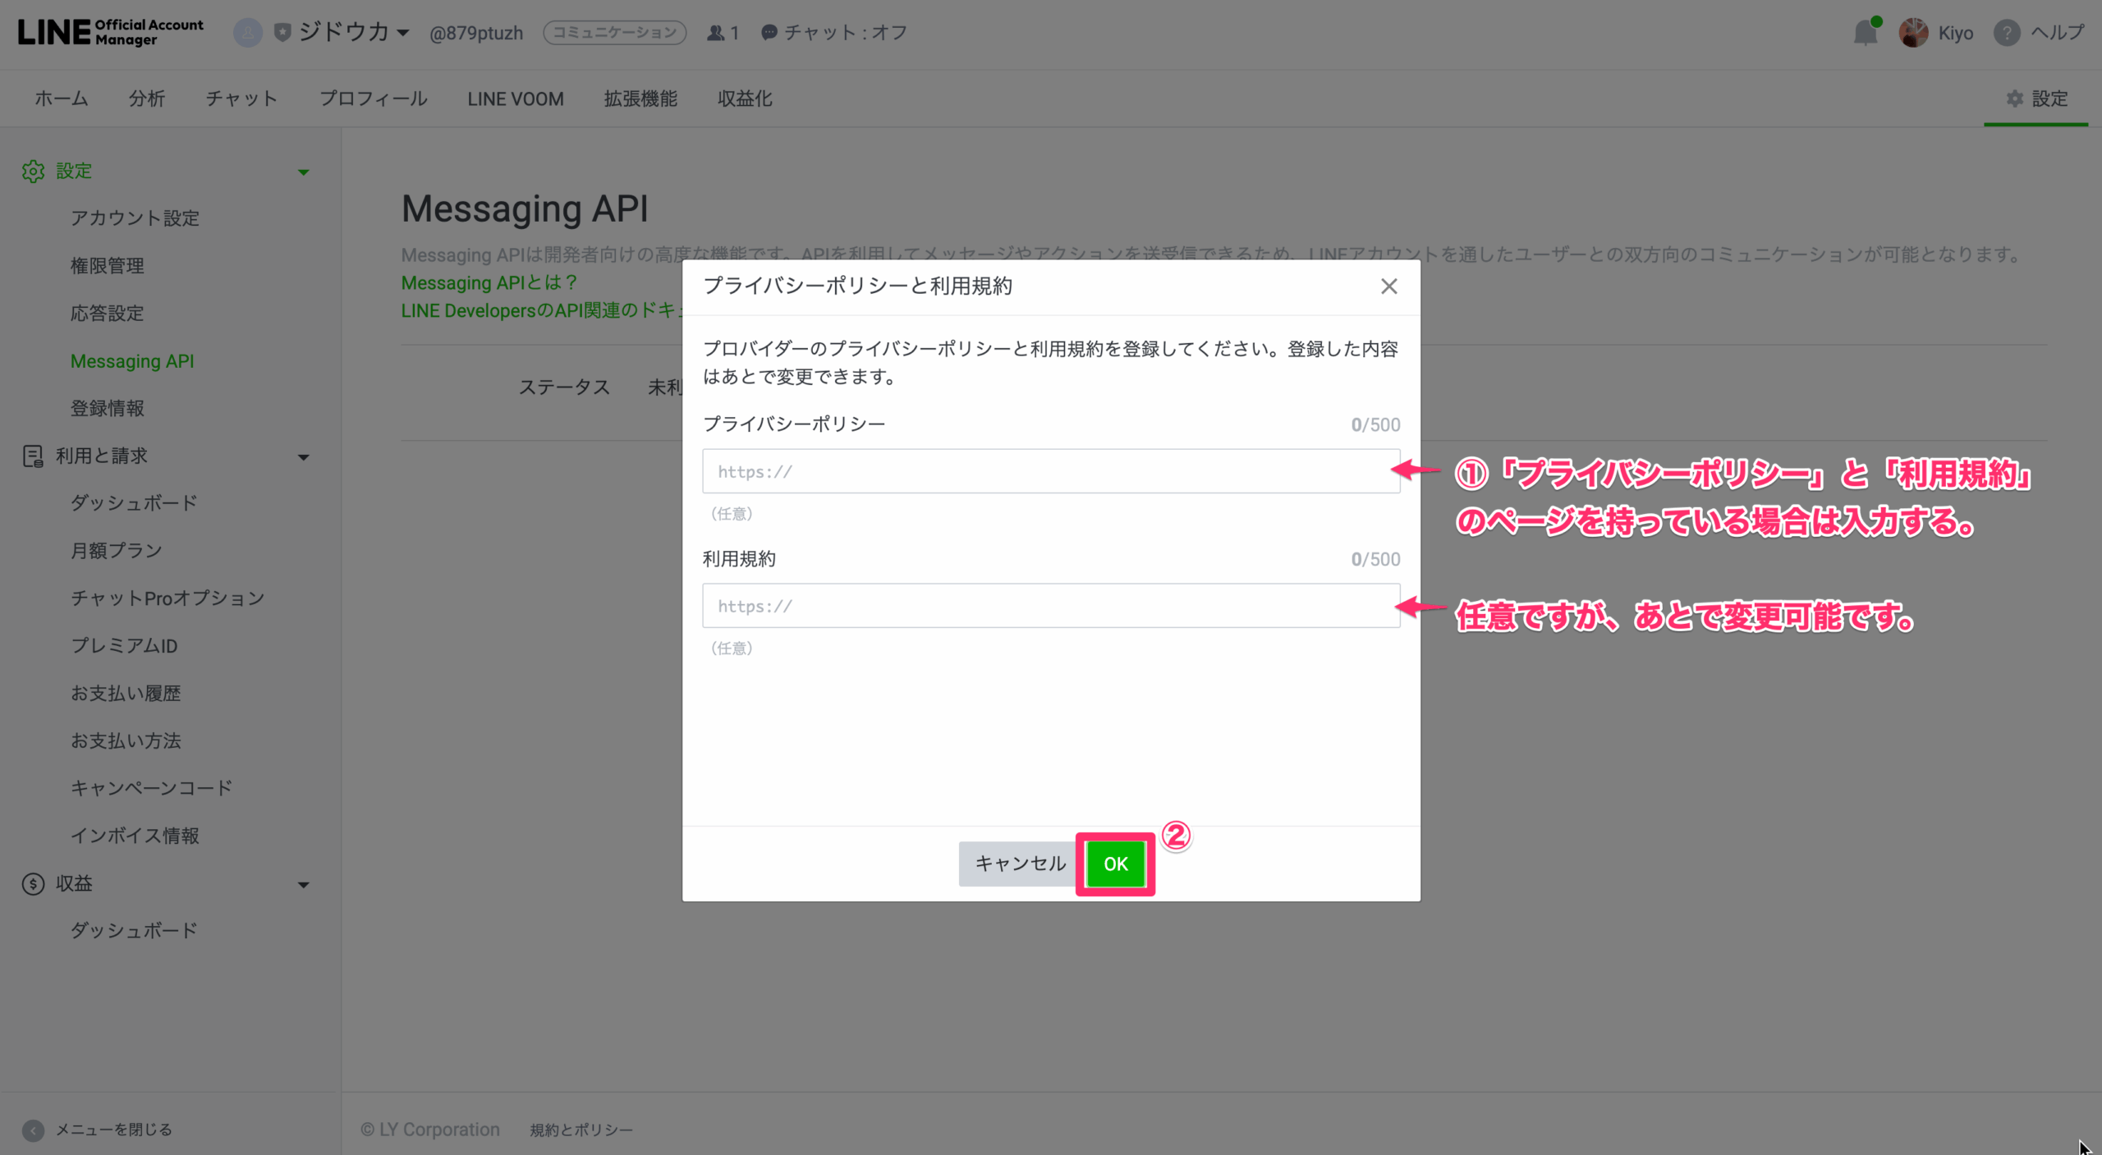Click the LINE Official Account Manager logo
Screen dimensions: 2102x1155
pyautogui.click(x=111, y=32)
